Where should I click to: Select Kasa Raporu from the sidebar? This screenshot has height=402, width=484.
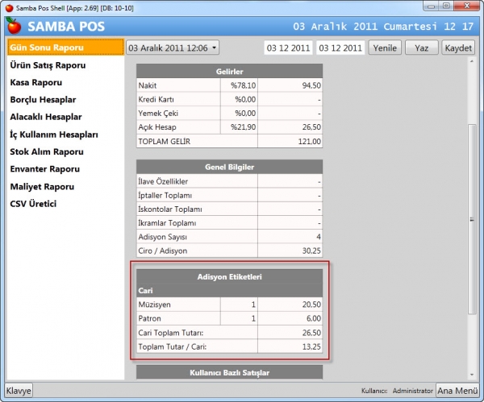pos(36,83)
